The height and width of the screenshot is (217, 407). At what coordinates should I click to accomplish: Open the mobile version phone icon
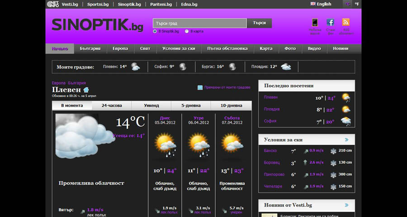tap(315, 23)
